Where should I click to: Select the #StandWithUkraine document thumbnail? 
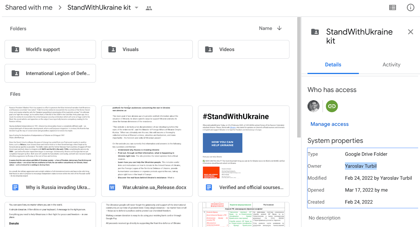click(244, 142)
